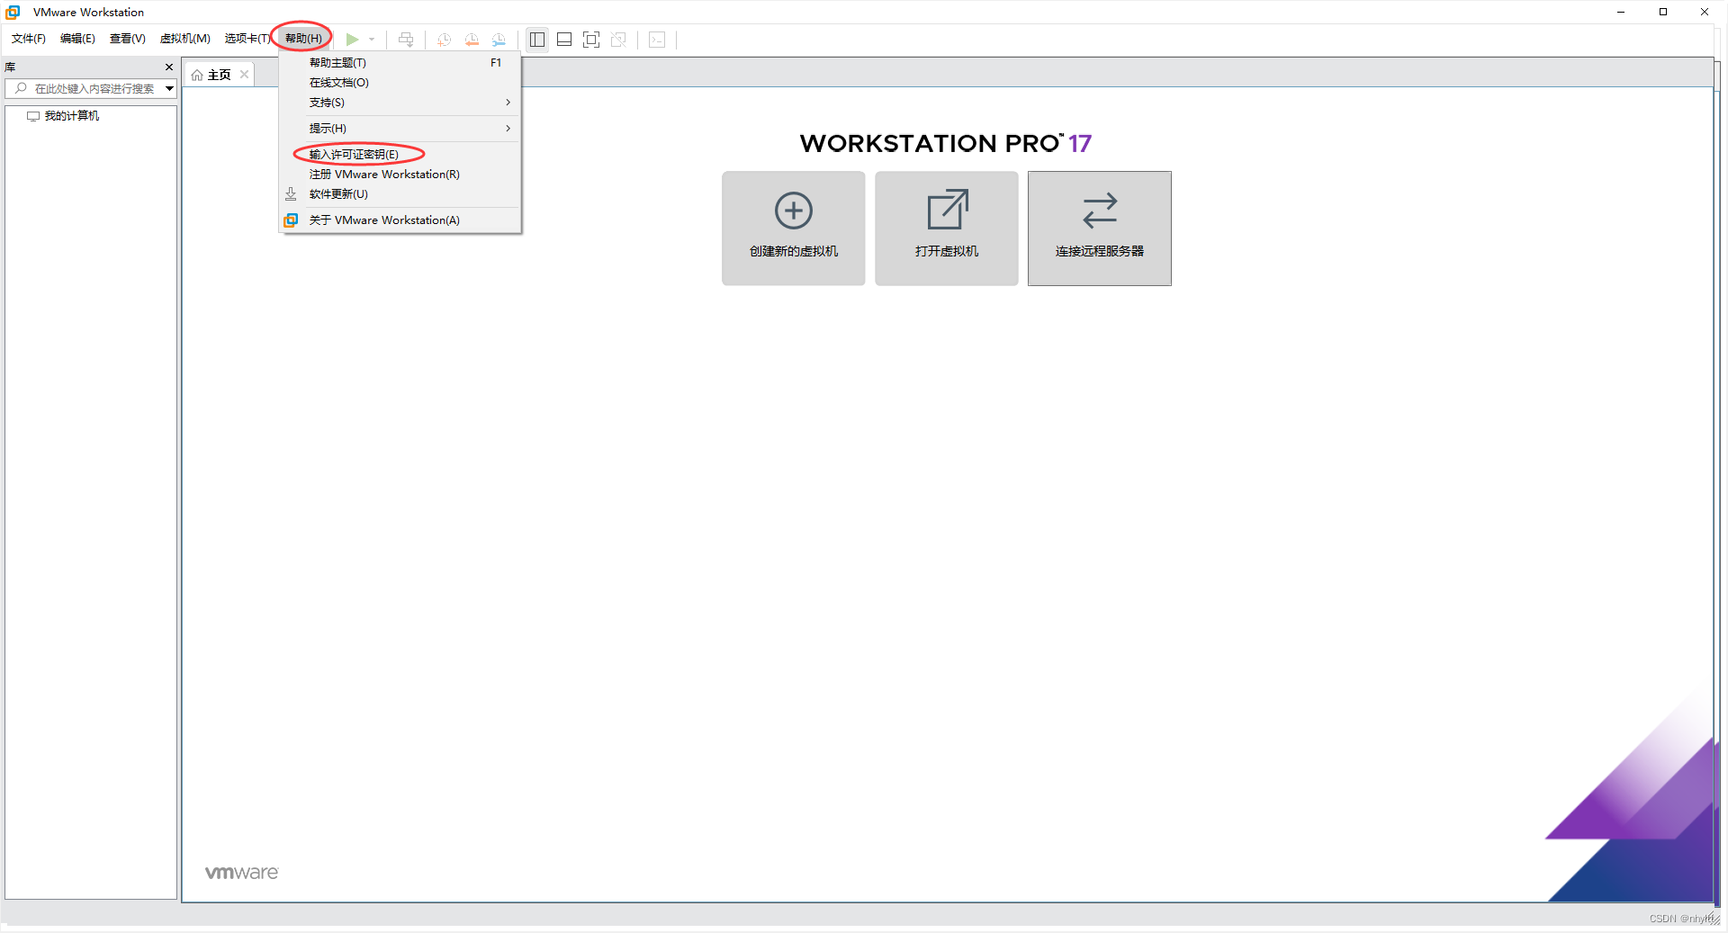Open 关于 VMware Workstation(A)
This screenshot has height=933, width=1728.
click(400, 220)
